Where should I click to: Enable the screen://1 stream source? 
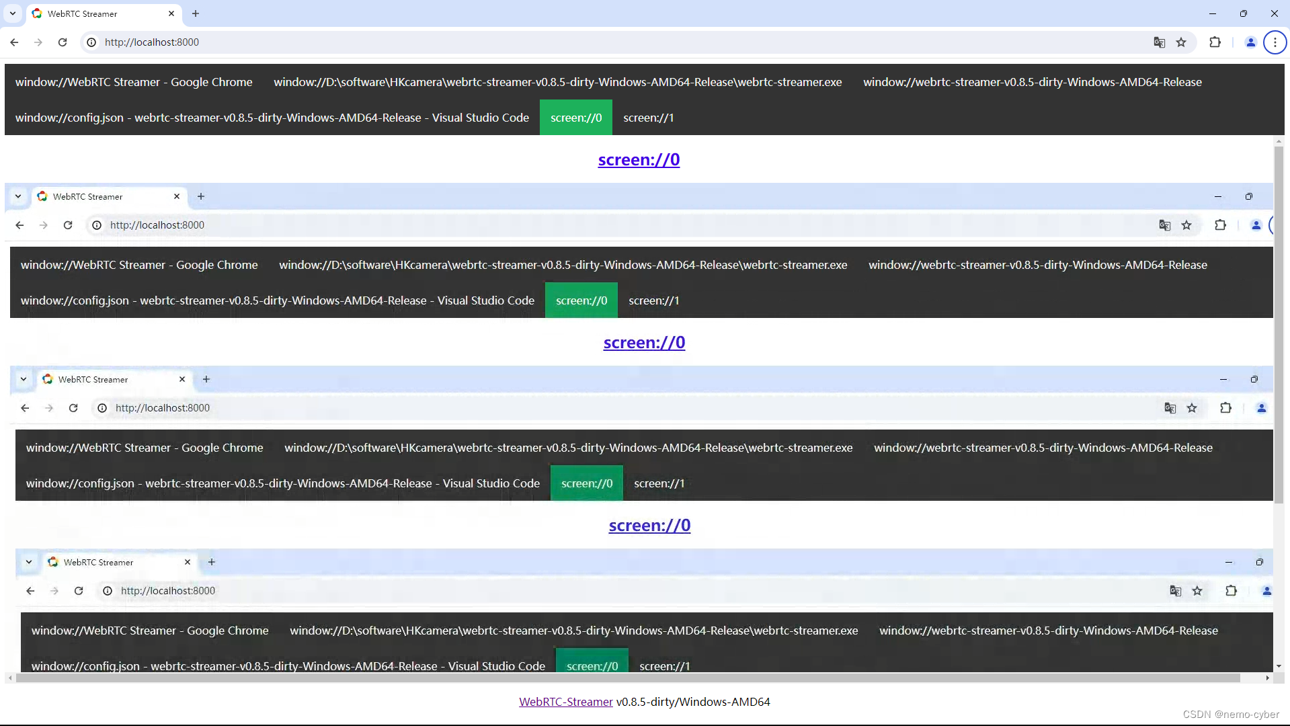tap(649, 117)
